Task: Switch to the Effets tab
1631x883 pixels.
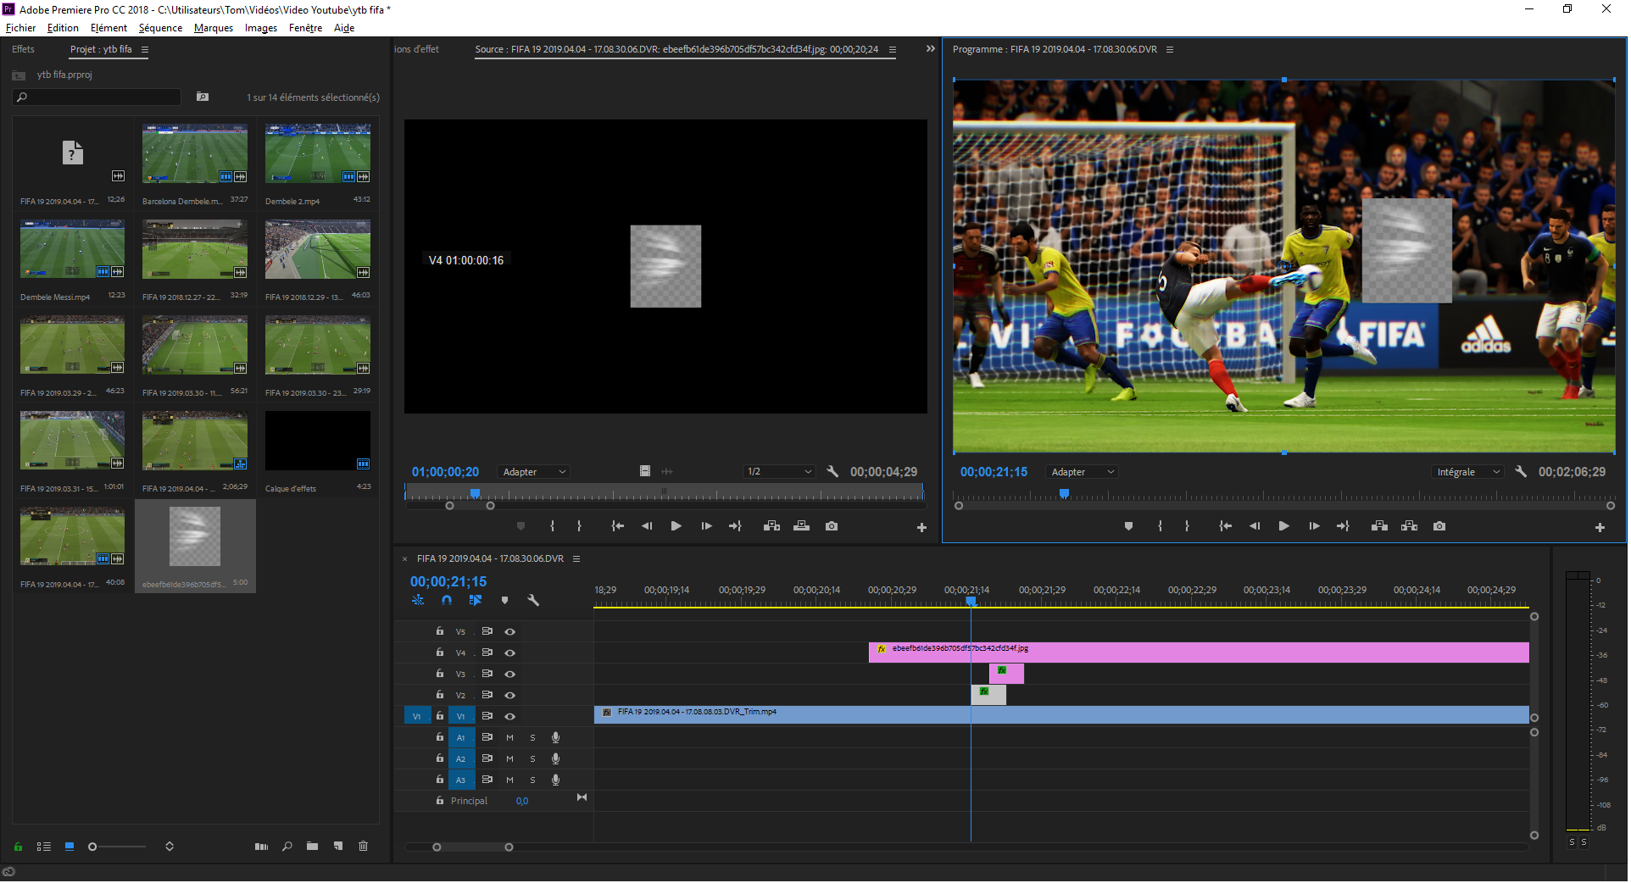Action: coord(23,49)
